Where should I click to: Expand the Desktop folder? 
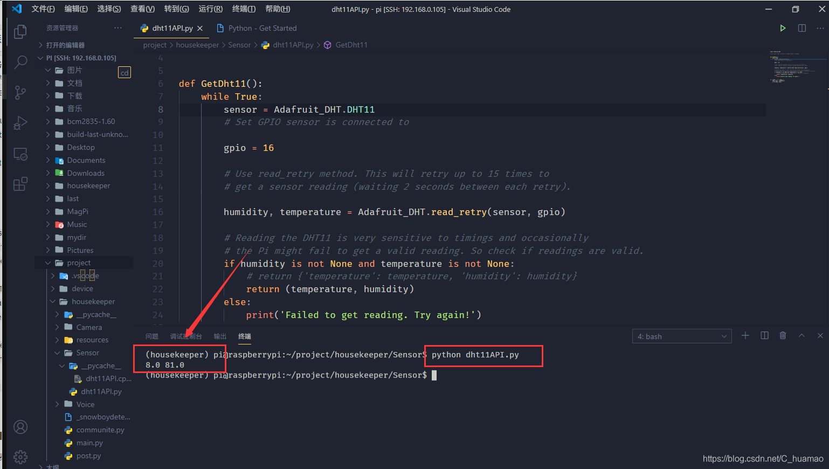(81, 147)
